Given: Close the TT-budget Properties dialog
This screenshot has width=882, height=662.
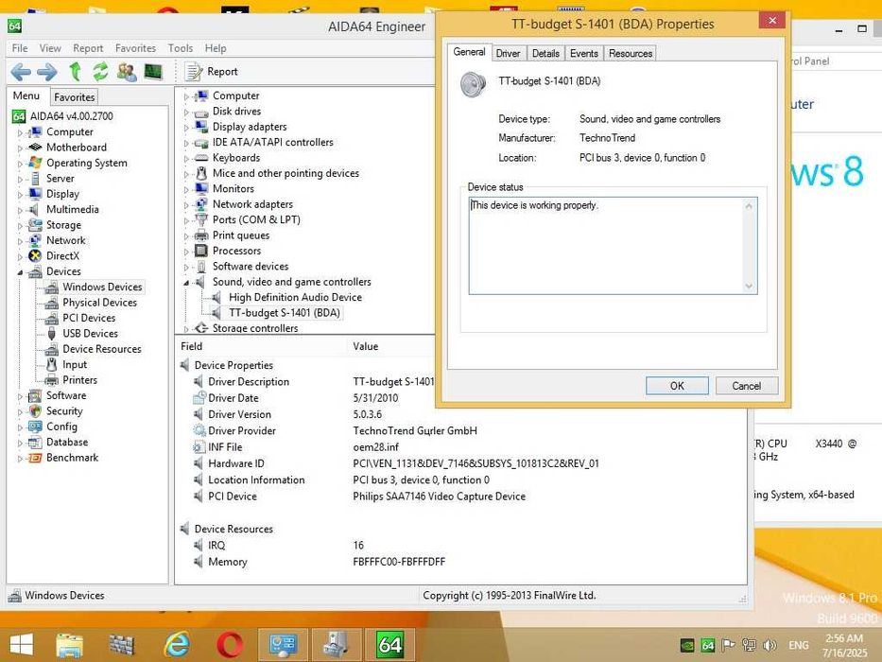Looking at the screenshot, I should [772, 20].
